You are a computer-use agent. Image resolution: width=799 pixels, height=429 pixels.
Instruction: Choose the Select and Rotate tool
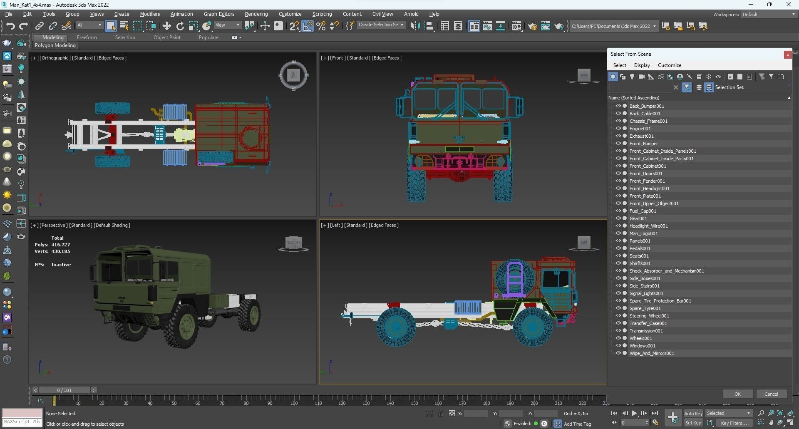[180, 26]
